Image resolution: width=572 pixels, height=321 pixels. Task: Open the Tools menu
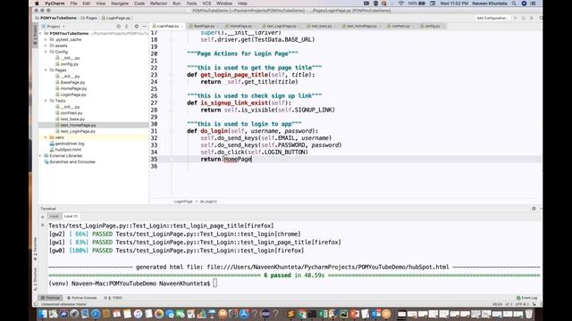click(x=191, y=4)
